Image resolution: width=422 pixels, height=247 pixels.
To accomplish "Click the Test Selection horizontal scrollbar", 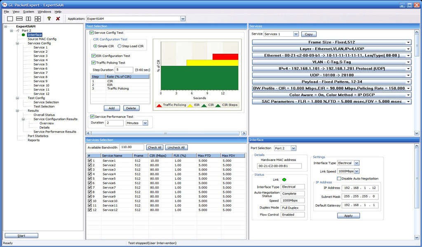I will tap(166, 133).
